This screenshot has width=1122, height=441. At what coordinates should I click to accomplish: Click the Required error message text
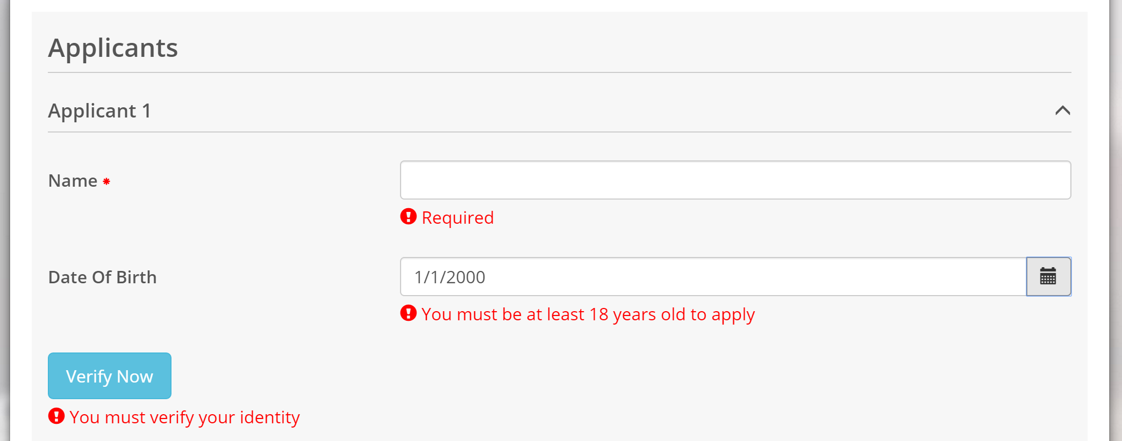pyautogui.click(x=458, y=218)
